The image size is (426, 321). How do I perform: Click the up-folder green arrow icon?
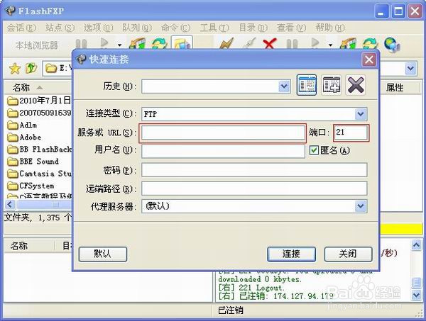31,68
